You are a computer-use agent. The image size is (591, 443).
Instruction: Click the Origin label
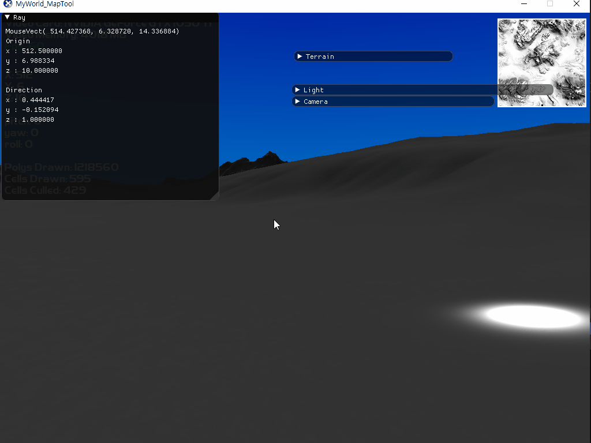18,41
